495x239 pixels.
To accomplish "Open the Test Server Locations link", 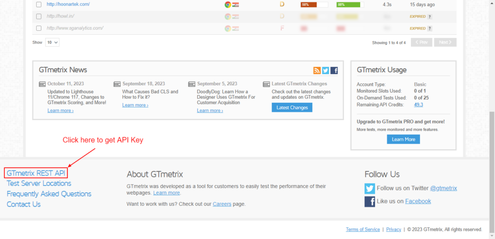I will click(x=39, y=183).
